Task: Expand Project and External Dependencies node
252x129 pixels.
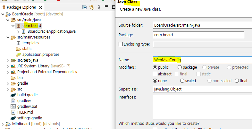Action: point(8,72)
